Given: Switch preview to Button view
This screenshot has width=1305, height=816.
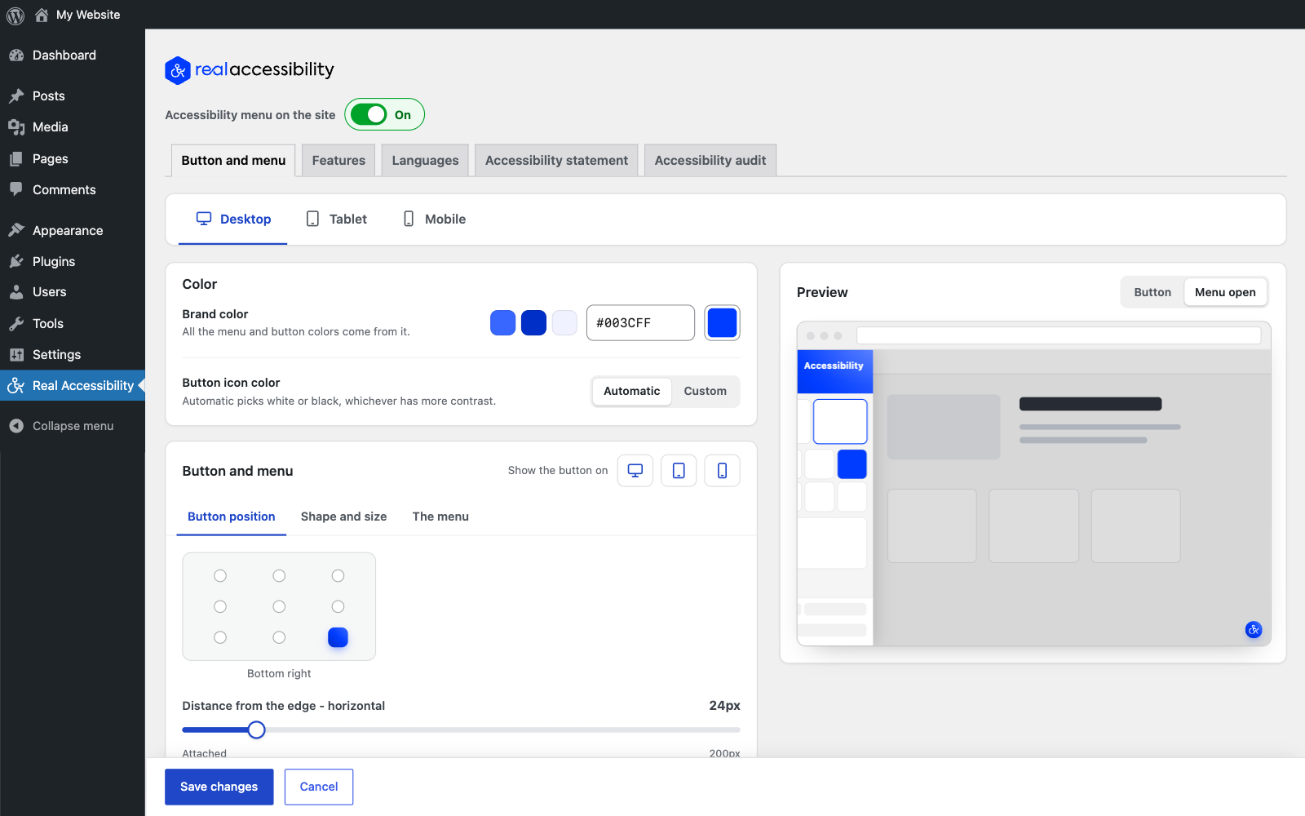Looking at the screenshot, I should pyautogui.click(x=1152, y=292).
